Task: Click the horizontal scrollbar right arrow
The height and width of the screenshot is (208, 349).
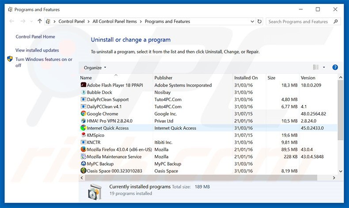Action: (x=334, y=178)
